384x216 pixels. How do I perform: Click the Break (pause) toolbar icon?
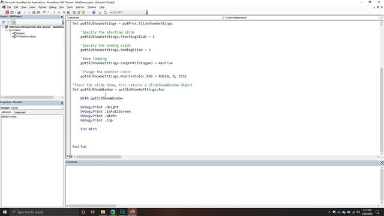point(59,12)
